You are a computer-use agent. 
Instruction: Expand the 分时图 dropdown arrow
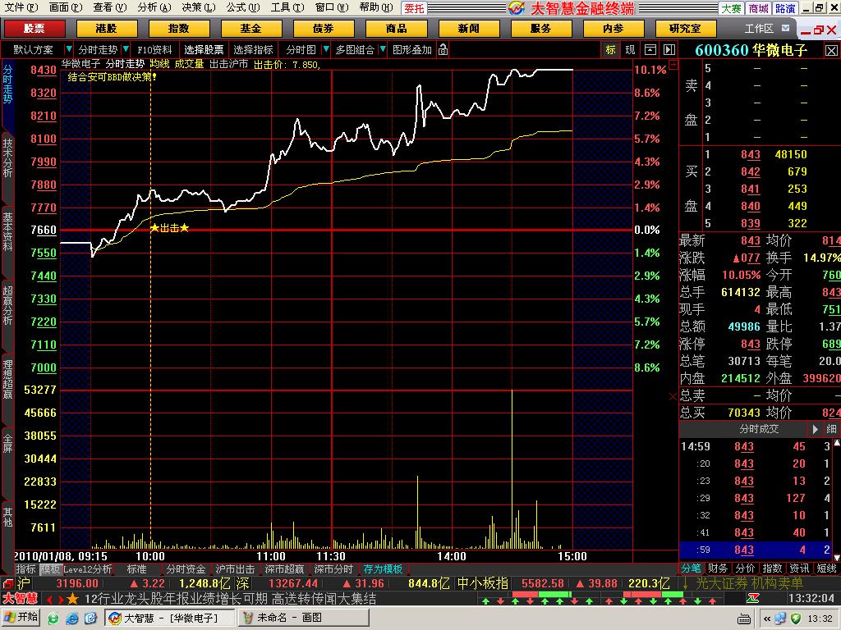pos(325,50)
